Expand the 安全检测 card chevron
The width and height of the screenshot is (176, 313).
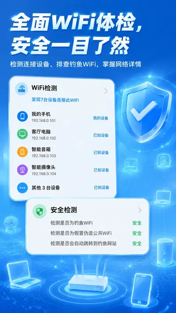(139, 210)
